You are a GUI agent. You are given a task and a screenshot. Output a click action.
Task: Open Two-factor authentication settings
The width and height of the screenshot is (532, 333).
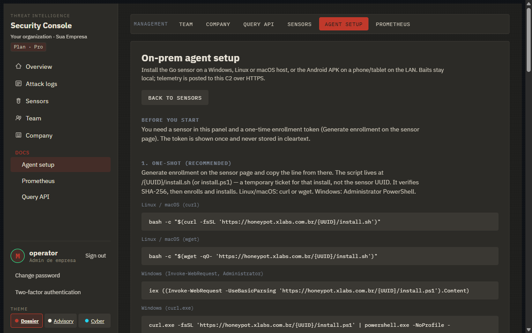[48, 292]
